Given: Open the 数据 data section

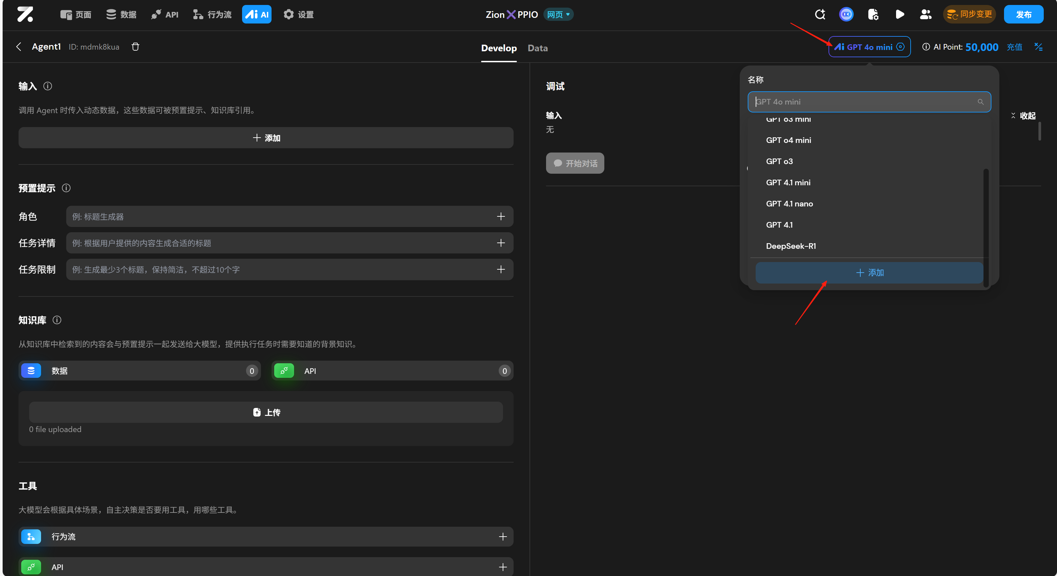Looking at the screenshot, I should (121, 15).
